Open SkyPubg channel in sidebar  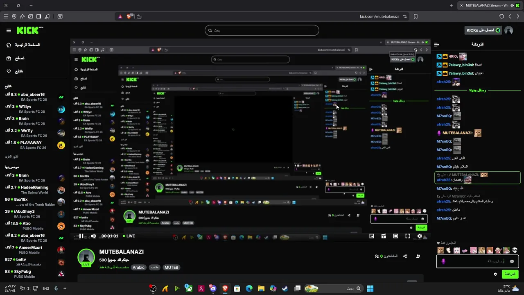(x=35, y=274)
